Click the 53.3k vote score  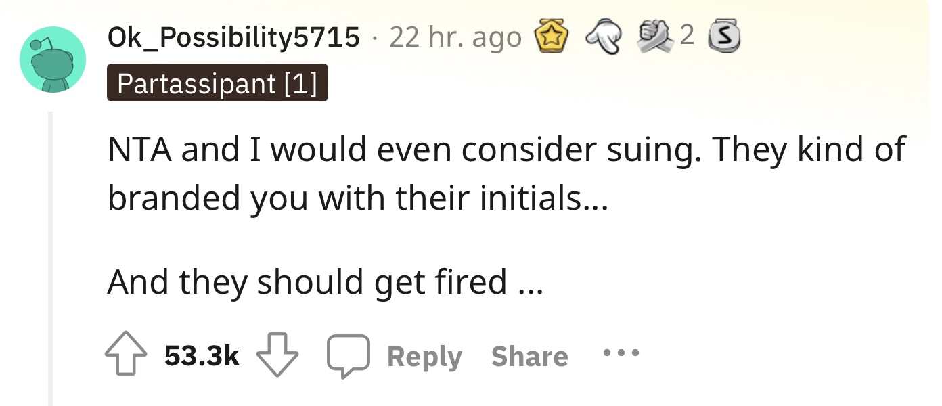click(202, 357)
